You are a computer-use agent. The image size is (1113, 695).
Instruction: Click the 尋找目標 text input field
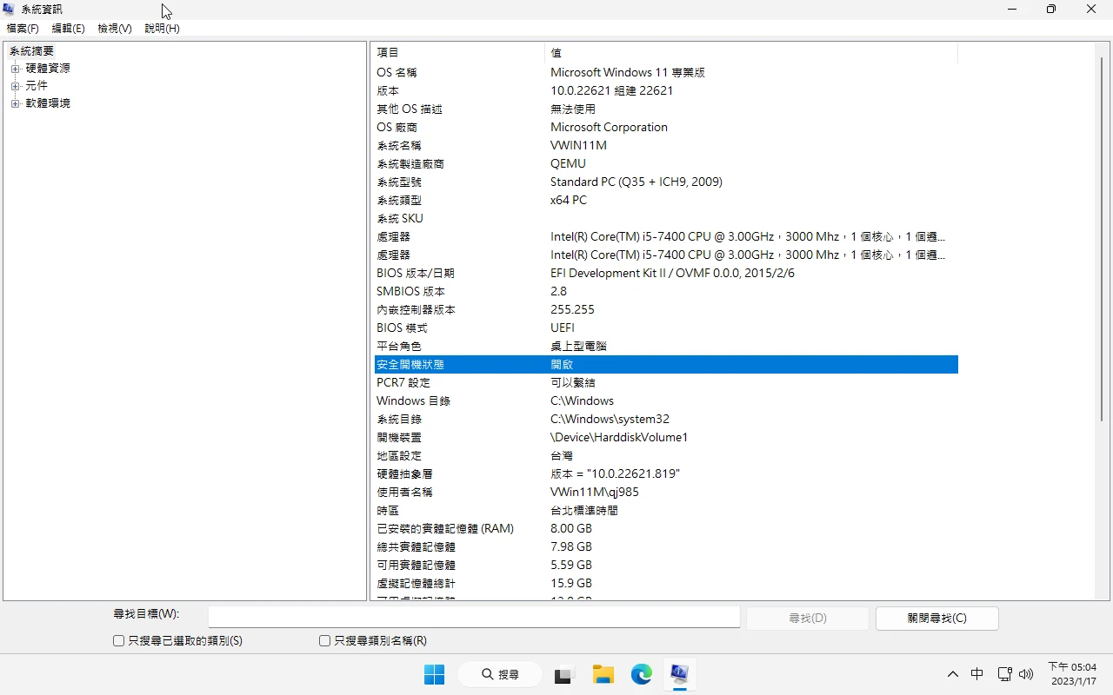(474, 617)
